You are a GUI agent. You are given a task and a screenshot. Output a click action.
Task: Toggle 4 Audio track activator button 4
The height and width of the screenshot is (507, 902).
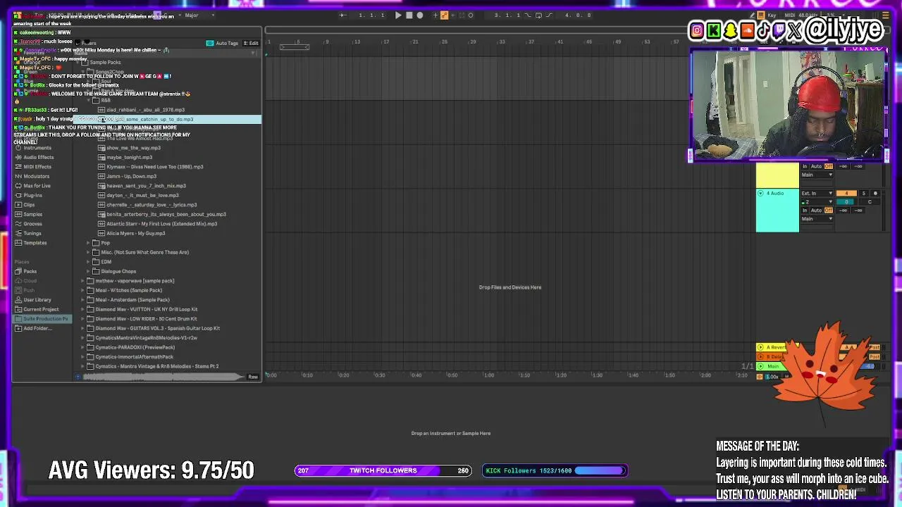[x=847, y=194]
